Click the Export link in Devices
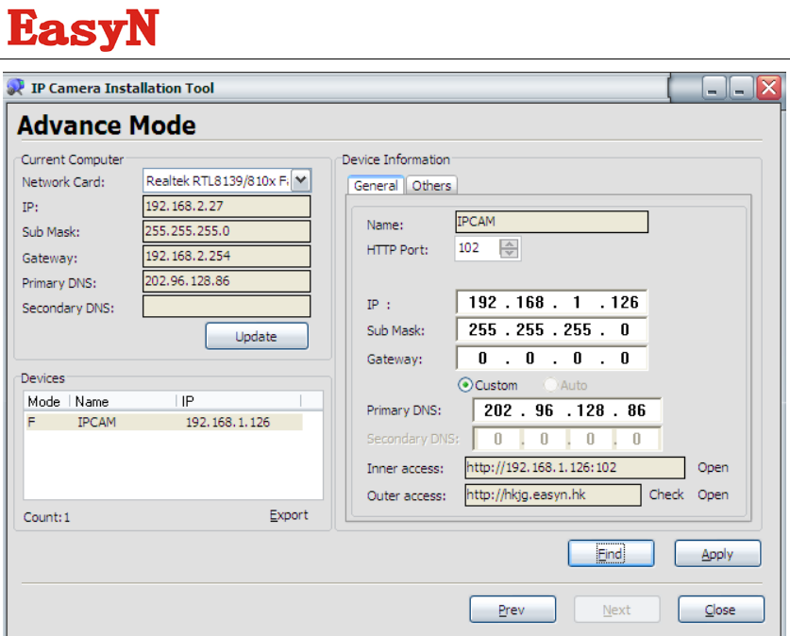This screenshot has height=636, width=790. (289, 515)
